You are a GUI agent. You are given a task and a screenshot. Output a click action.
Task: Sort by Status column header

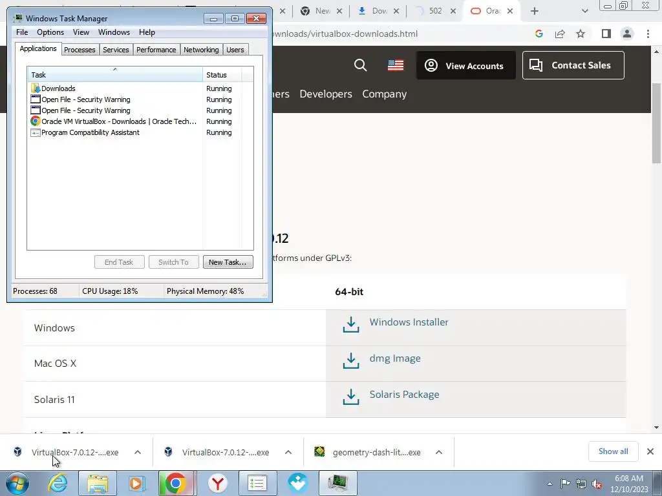222,75
